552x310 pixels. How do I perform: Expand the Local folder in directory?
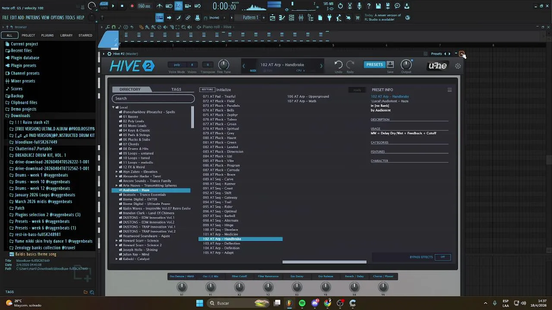click(113, 107)
